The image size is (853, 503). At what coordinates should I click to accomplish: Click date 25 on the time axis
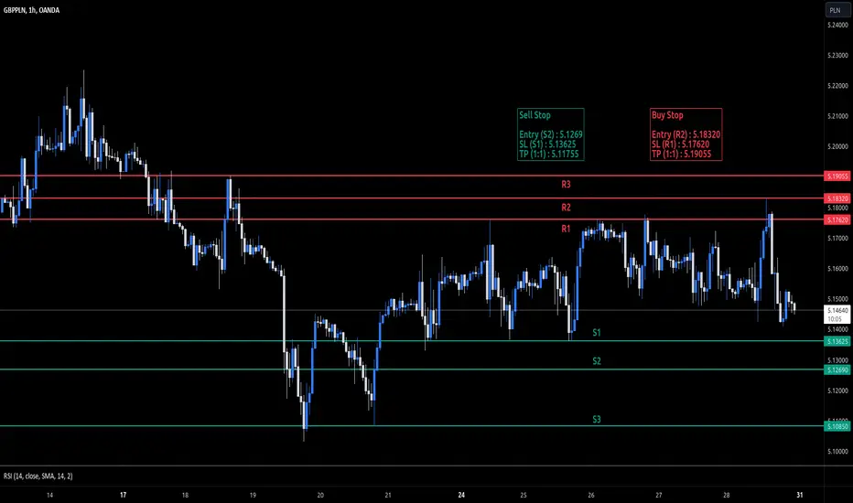(x=524, y=495)
